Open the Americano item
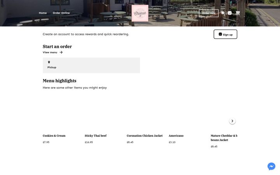 (176, 136)
